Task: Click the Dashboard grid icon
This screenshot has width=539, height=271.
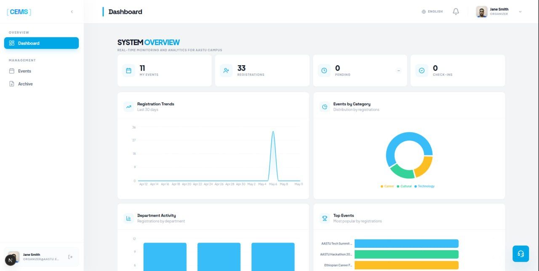Action: tap(12, 43)
